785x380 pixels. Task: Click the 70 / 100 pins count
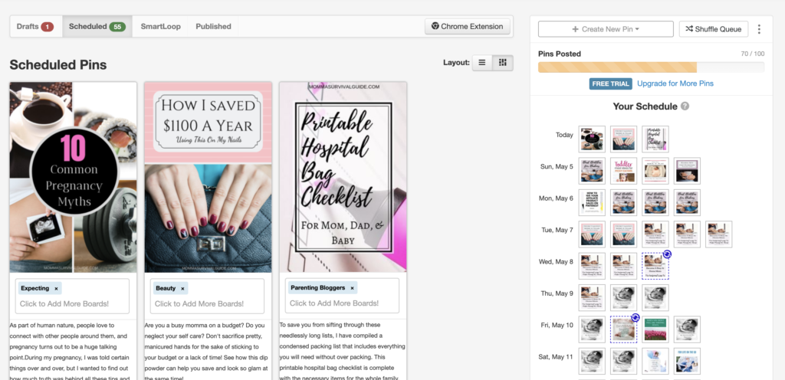753,54
